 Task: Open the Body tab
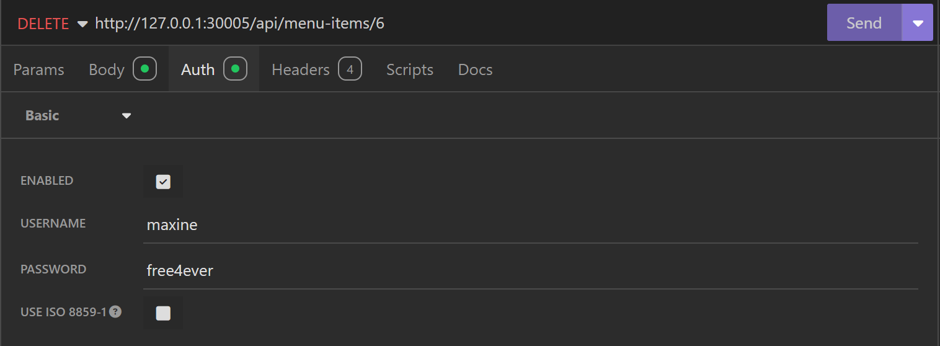pos(107,69)
